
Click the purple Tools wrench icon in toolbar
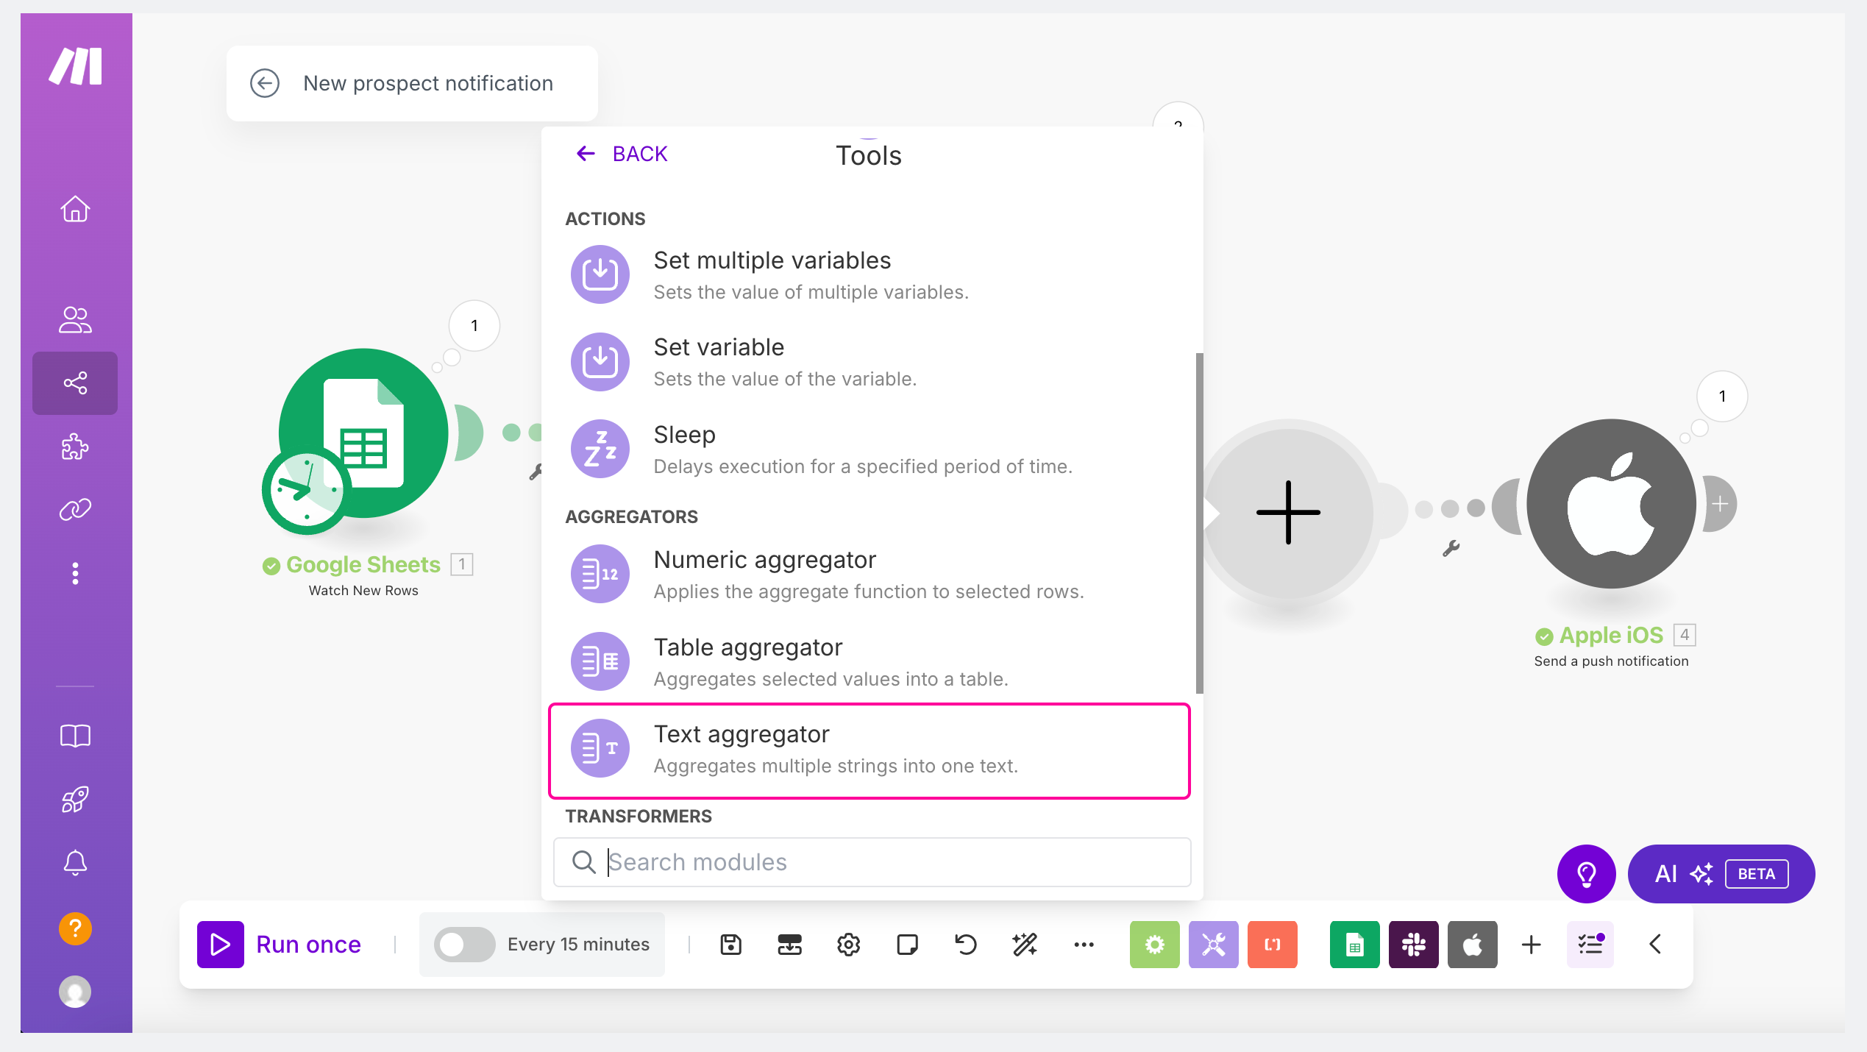coord(1213,945)
